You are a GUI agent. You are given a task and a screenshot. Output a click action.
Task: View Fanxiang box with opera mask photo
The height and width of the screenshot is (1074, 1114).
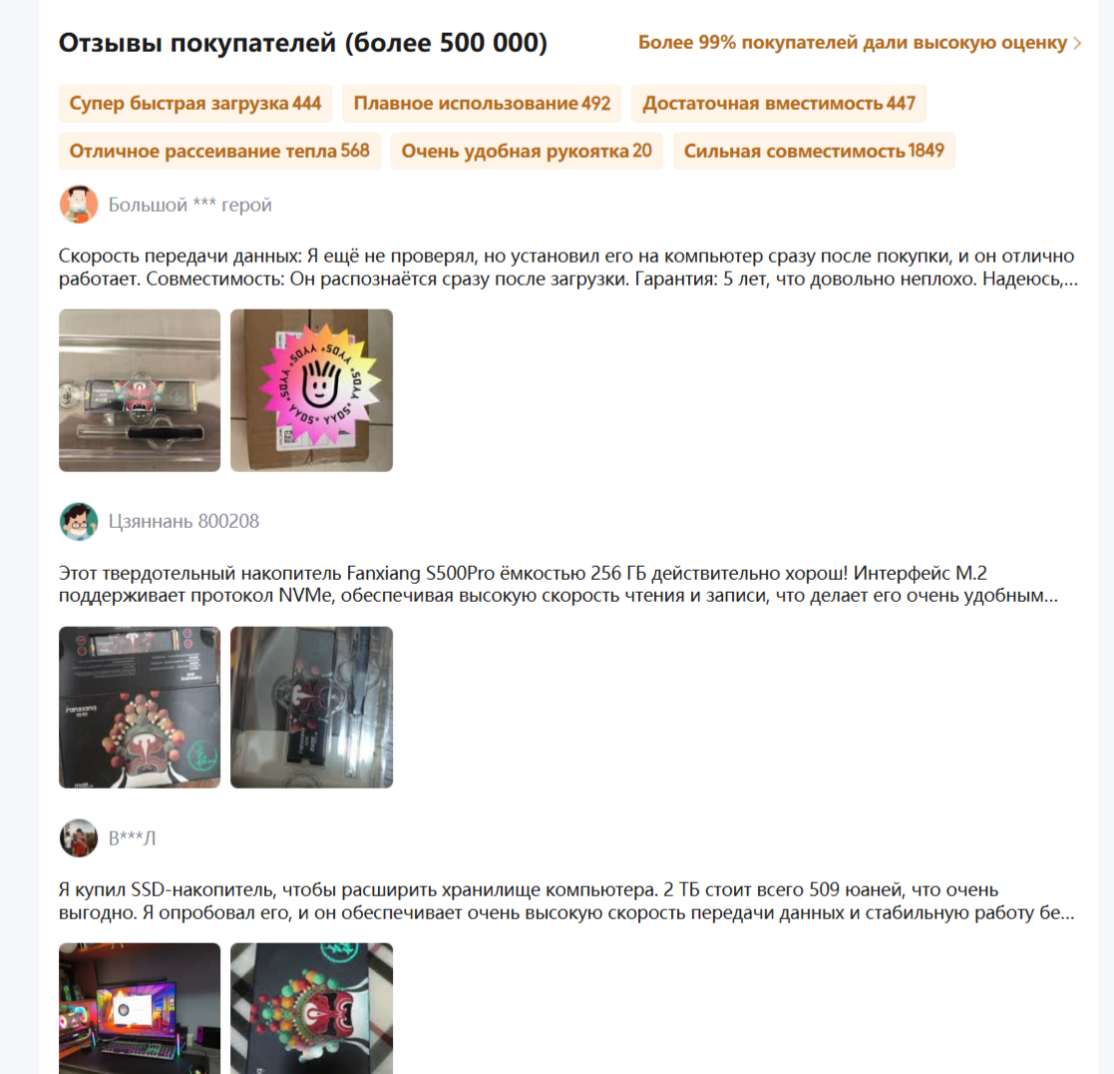140,707
